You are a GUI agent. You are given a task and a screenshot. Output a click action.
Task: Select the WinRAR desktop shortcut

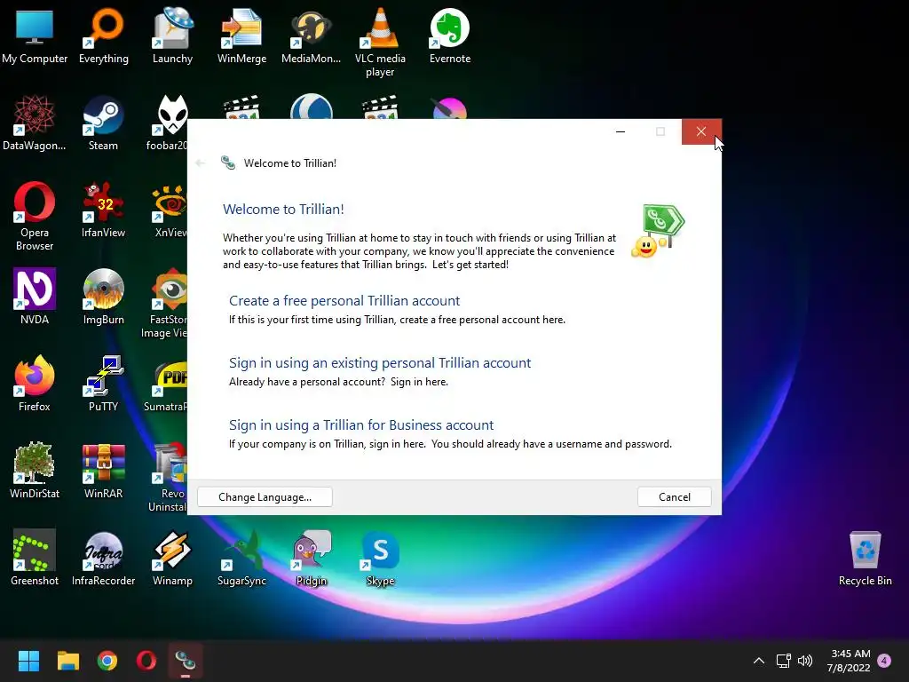[x=103, y=471]
